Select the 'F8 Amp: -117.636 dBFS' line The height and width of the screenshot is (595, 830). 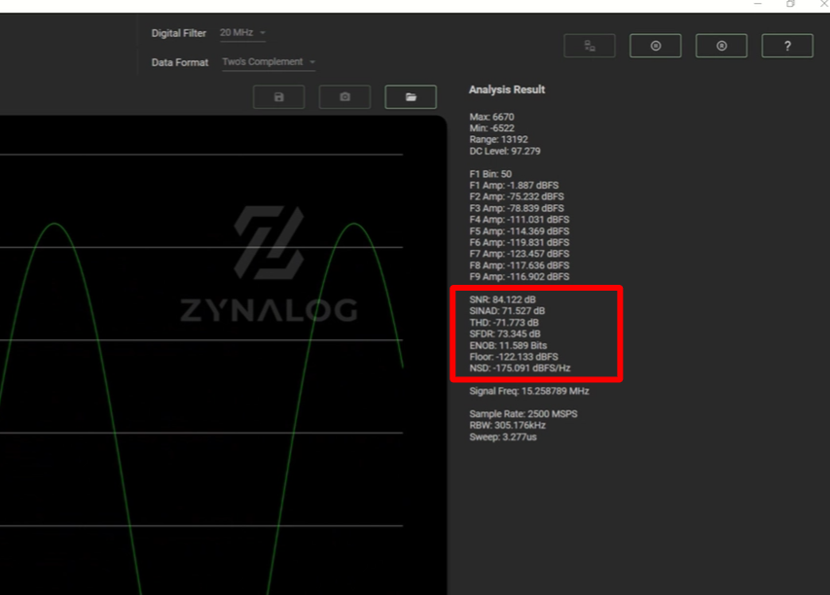[519, 265]
